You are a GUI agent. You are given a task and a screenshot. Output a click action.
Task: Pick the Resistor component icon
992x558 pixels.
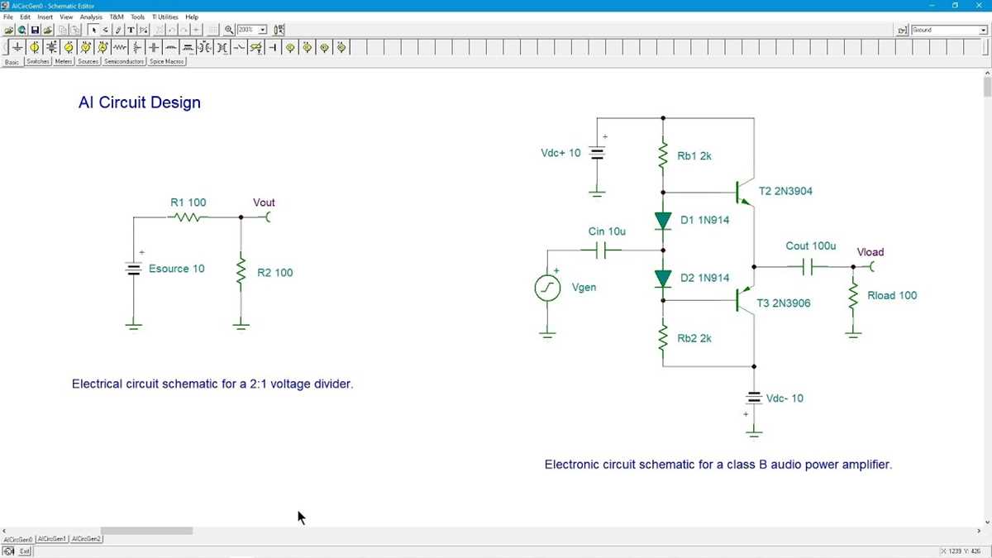click(x=119, y=47)
